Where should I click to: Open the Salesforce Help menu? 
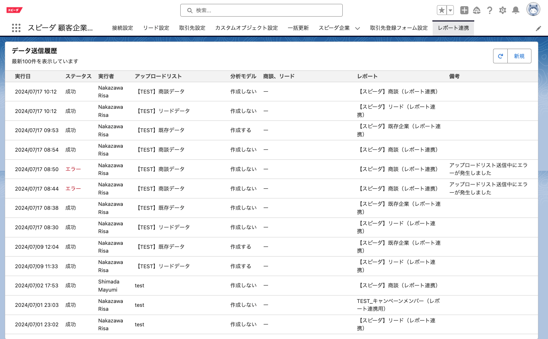[x=490, y=10]
